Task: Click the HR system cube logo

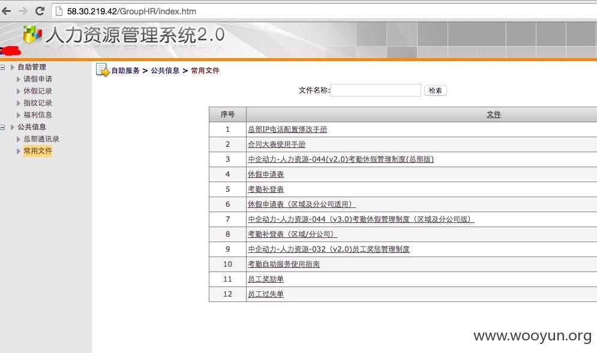Action: coord(33,35)
